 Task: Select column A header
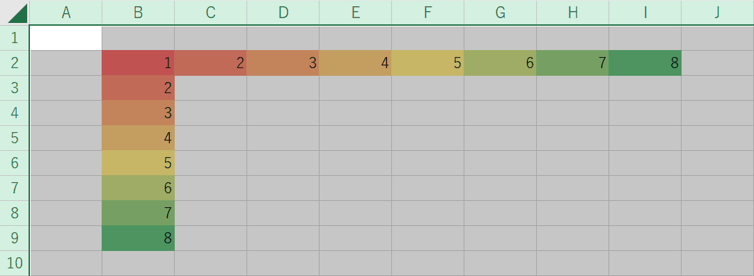[x=66, y=13]
